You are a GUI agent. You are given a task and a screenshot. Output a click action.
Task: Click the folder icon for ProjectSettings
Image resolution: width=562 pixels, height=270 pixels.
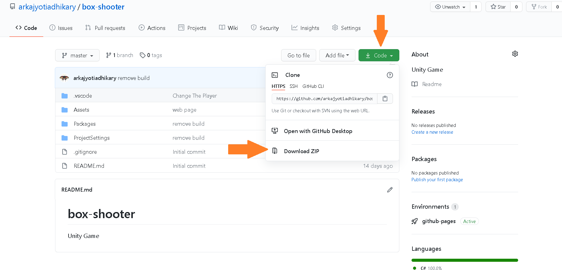[x=65, y=138]
